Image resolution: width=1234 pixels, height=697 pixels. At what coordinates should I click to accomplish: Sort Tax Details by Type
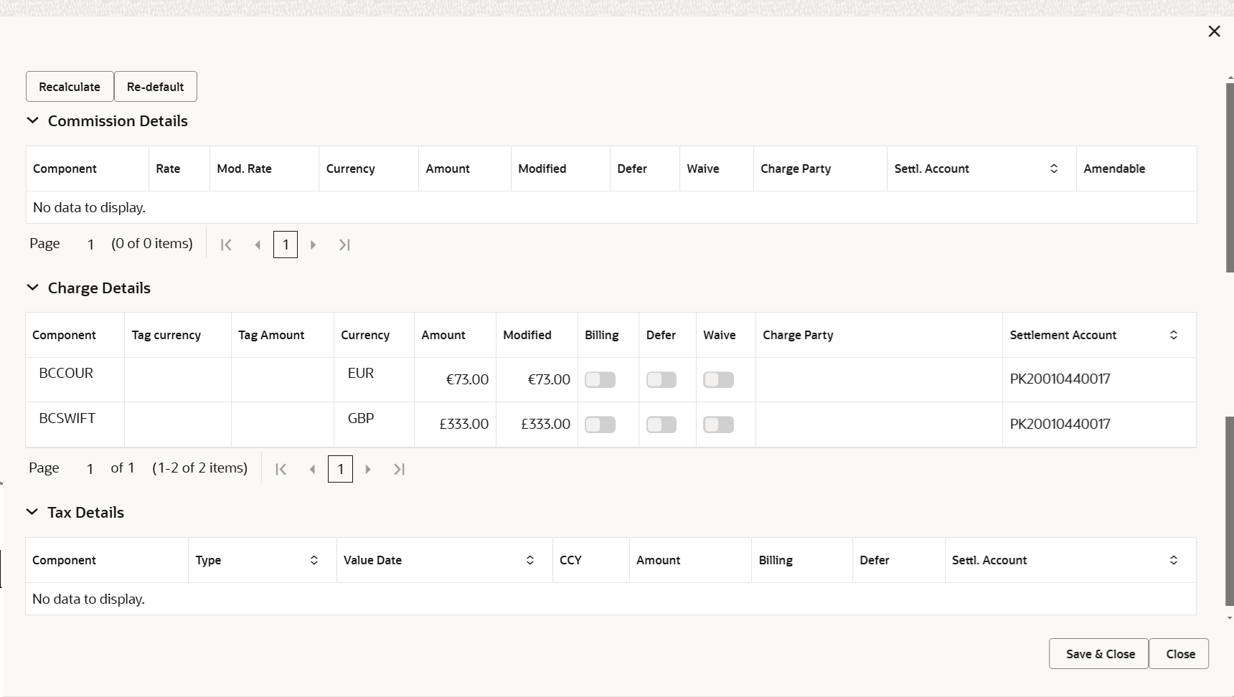coord(314,560)
